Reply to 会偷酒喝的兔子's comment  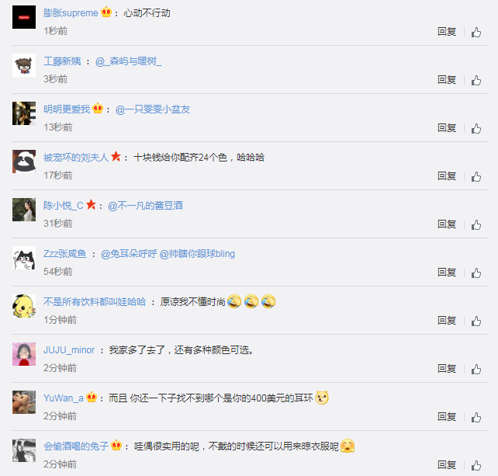[447, 465]
